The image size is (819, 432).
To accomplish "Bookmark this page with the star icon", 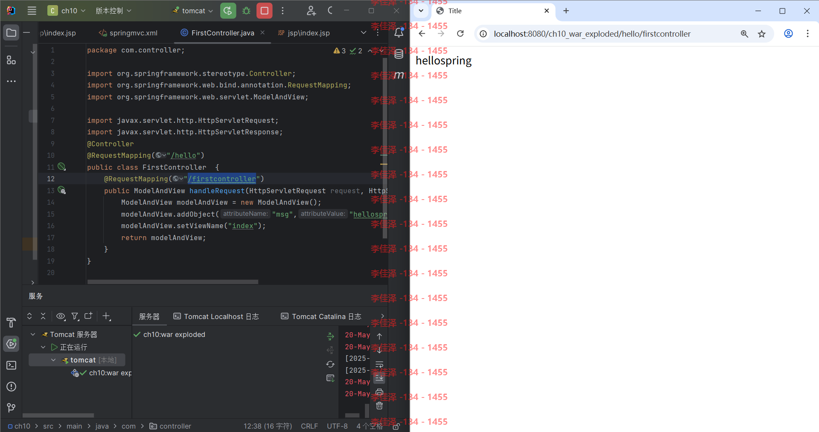I will pos(762,34).
